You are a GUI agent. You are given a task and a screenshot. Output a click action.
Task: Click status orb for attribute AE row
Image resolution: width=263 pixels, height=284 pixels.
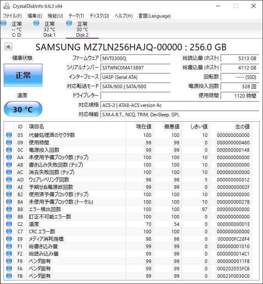click(9, 187)
